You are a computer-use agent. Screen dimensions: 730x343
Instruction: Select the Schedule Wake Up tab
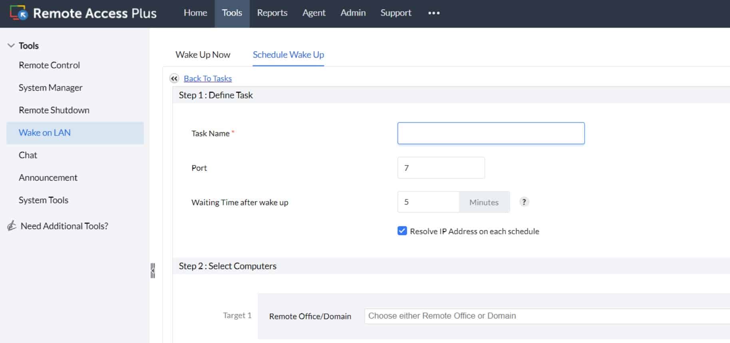(288, 55)
